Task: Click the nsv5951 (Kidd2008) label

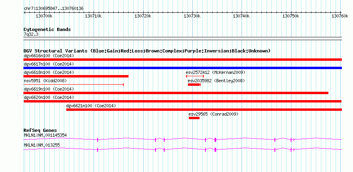Action: pyautogui.click(x=45, y=81)
